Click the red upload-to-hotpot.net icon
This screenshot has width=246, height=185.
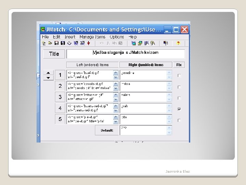[88, 43]
